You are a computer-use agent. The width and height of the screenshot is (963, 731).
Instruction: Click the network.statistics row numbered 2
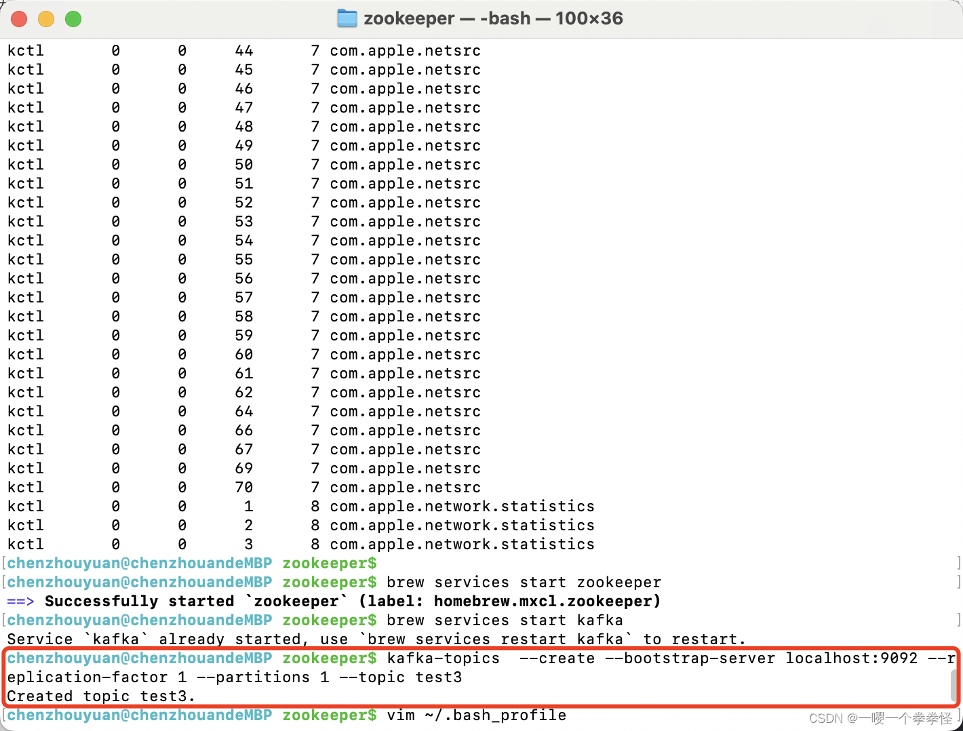tap(301, 526)
